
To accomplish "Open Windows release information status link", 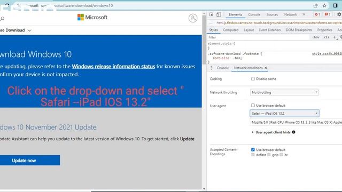I will tap(113, 66).
